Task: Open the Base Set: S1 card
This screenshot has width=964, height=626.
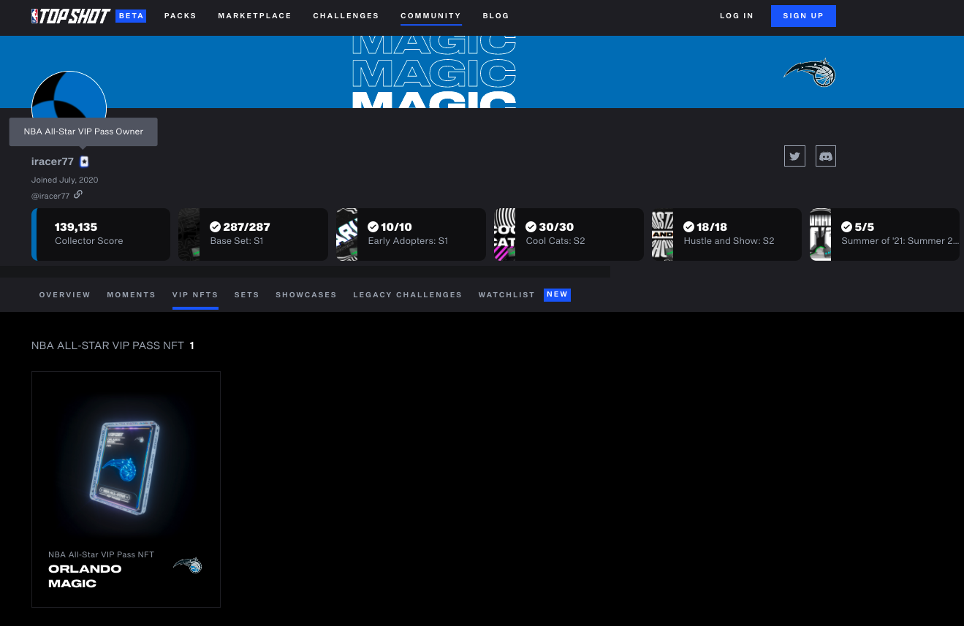Action: tap(253, 234)
